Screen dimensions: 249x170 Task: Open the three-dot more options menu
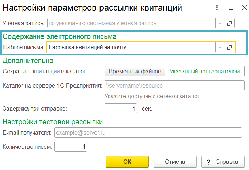tap(217, 8)
